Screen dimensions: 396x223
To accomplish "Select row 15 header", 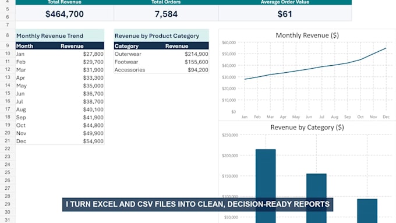I will (x=8, y=93).
